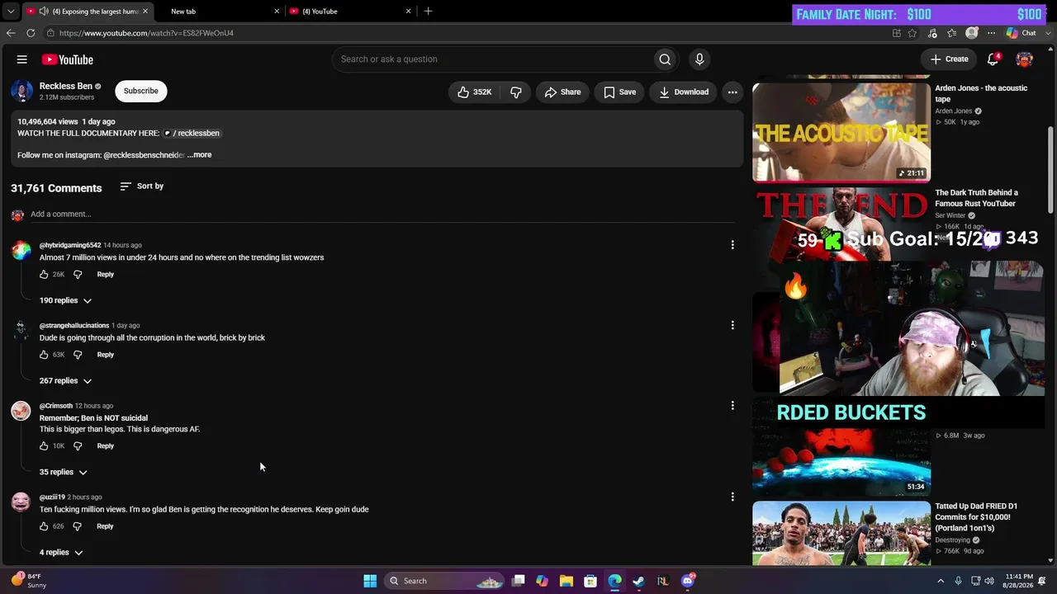
Task: Expand 267 replies under @strangehallucinations comment
Action: [65, 381]
